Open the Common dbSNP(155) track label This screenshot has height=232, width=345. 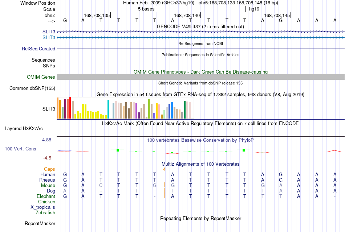[x=32, y=88]
